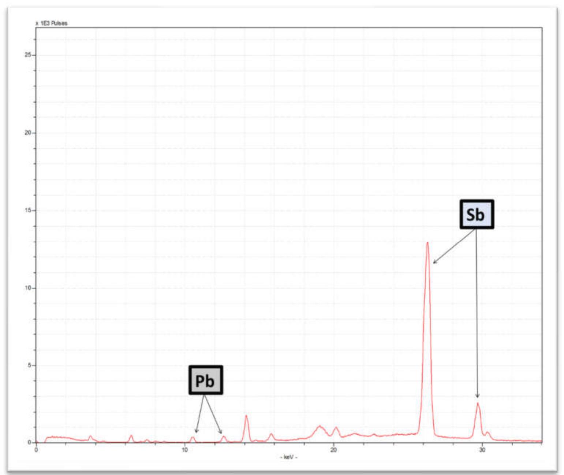The height and width of the screenshot is (475, 564).
Task: Click the red spectrum peak near 14 keV
Action: click(246, 428)
